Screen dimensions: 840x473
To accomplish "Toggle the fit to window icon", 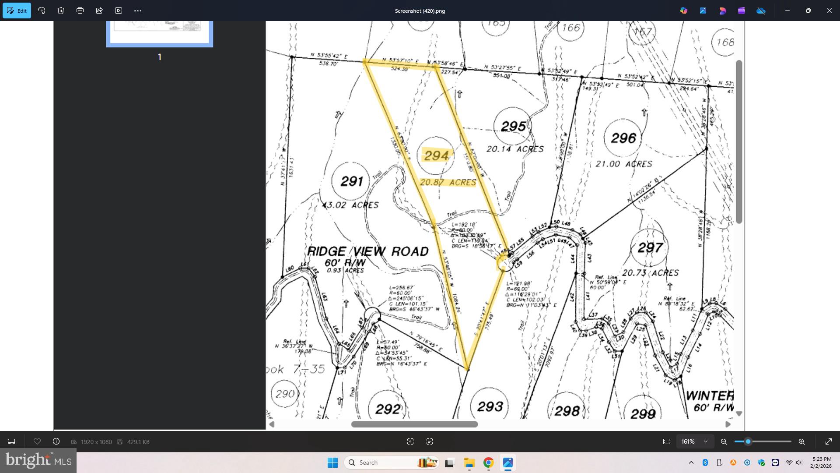I will click(666, 441).
